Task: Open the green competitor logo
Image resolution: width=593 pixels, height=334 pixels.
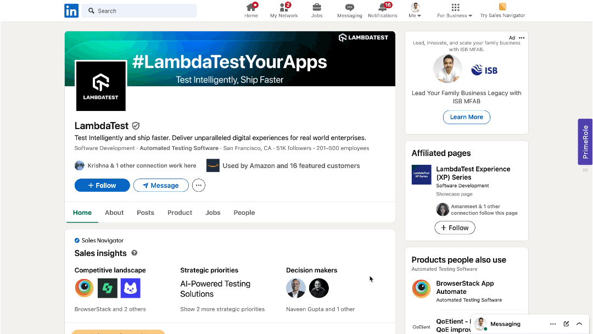Action: tap(108, 288)
